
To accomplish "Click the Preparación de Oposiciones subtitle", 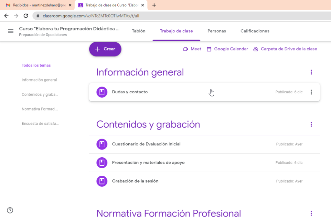I will (43, 35).
